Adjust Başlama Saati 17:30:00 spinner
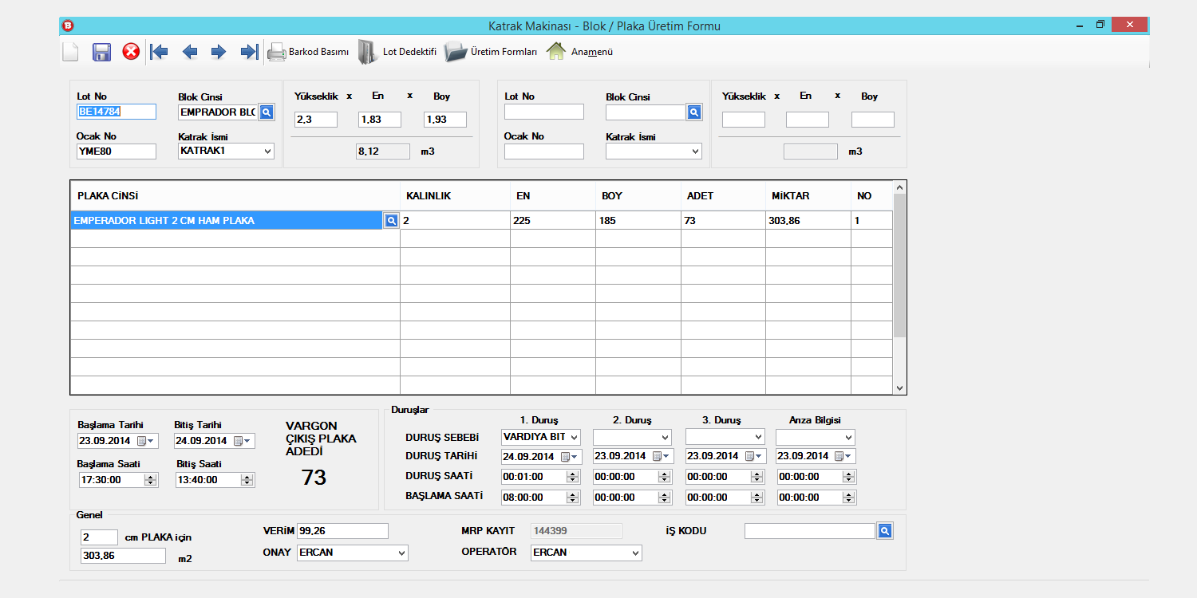1197x598 pixels. (151, 480)
